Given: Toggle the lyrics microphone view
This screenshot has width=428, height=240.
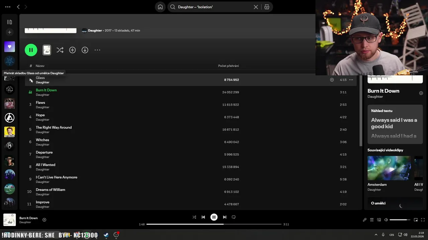Looking at the screenshot, I should 365,220.
